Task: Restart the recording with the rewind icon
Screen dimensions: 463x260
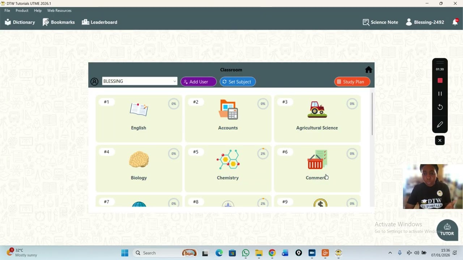Action: point(440,107)
